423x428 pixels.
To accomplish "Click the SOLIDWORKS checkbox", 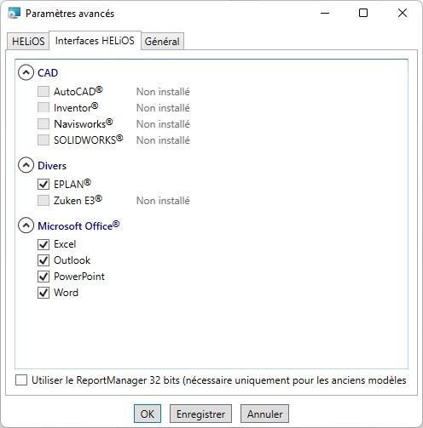I will tap(43, 140).
